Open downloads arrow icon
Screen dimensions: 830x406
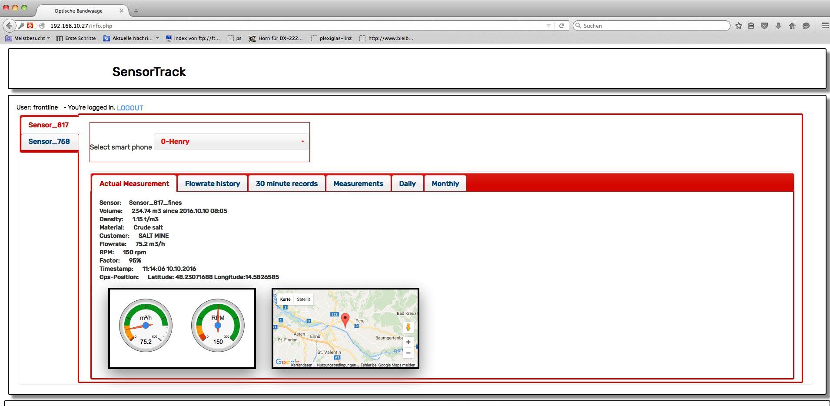778,26
